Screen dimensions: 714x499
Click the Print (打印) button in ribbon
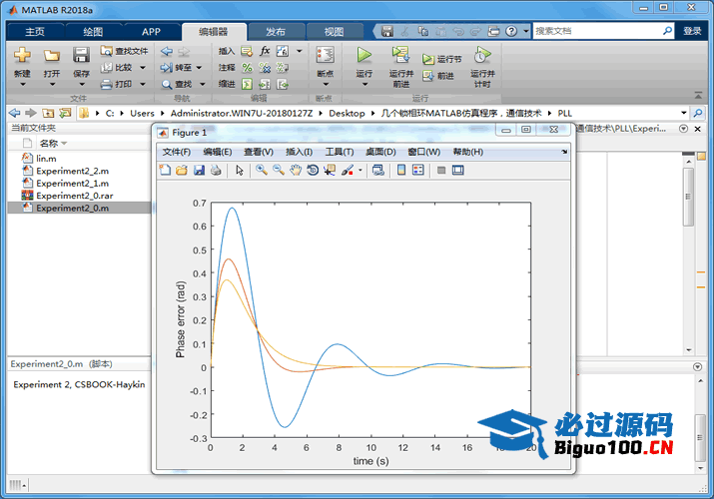(118, 84)
